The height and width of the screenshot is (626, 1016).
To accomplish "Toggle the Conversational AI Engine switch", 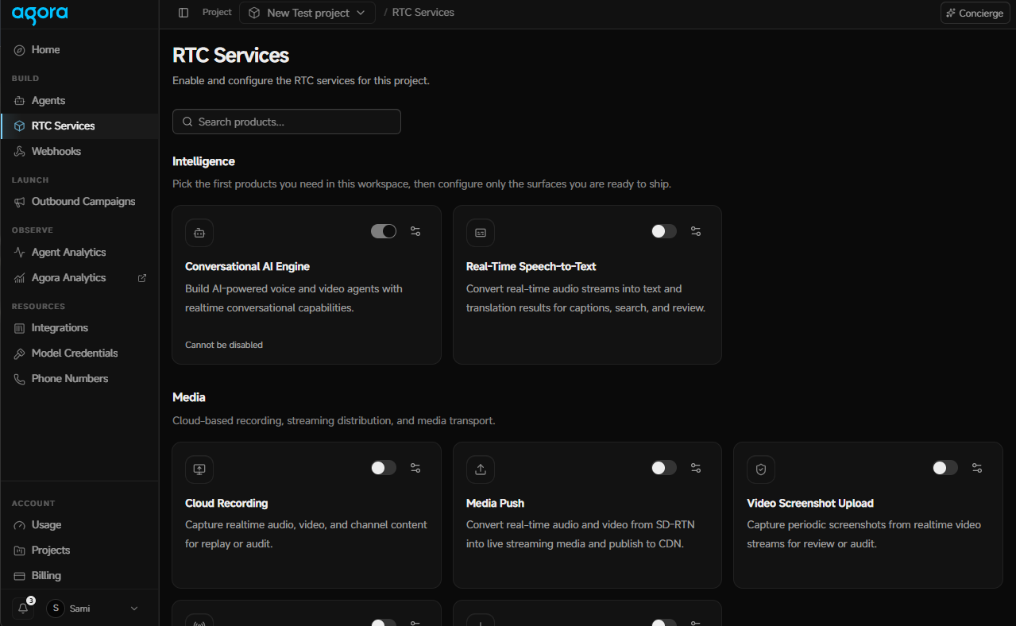I will pyautogui.click(x=384, y=231).
